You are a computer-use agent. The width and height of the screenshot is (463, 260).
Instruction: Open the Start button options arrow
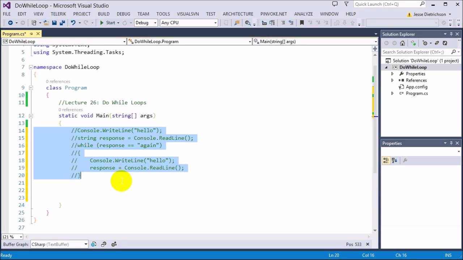pyautogui.click(x=119, y=22)
